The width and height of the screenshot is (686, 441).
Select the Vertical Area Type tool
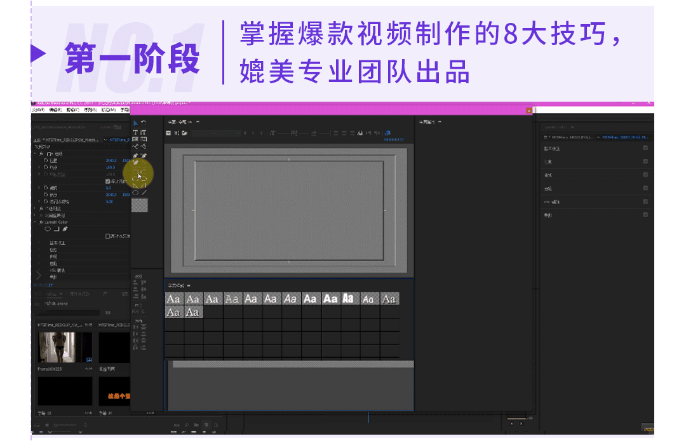144,139
